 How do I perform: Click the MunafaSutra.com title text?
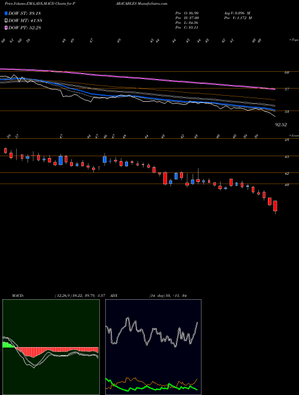[x=151, y=4]
